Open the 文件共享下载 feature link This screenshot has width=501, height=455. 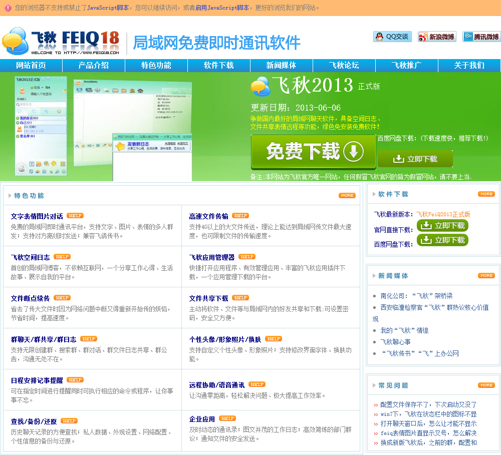[x=208, y=298]
